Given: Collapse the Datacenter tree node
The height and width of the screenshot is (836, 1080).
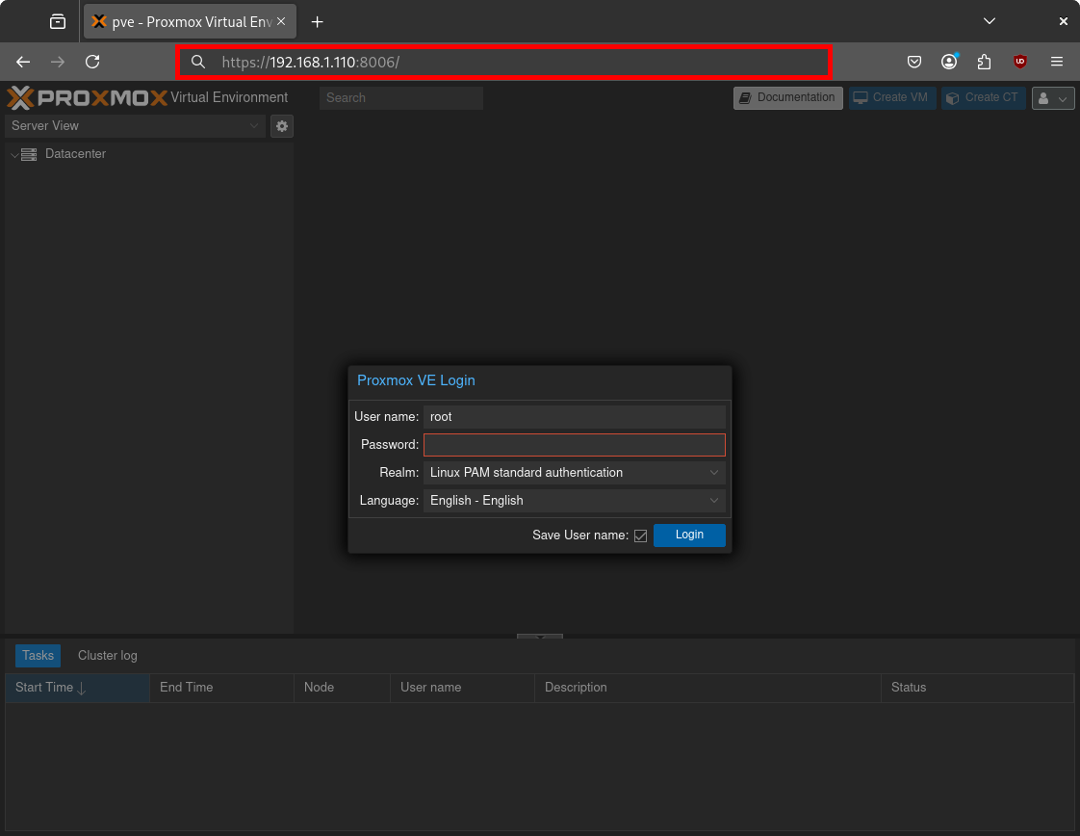Looking at the screenshot, I should coord(13,154).
